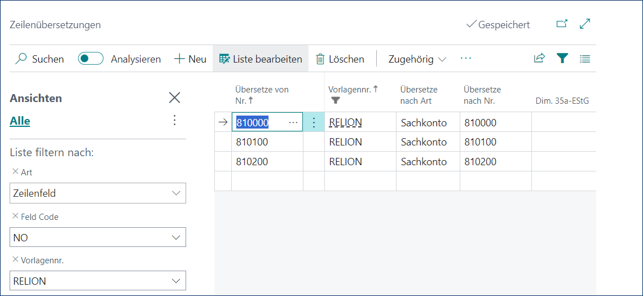Select 810200 in Übersetze von Nr.

[x=252, y=161]
